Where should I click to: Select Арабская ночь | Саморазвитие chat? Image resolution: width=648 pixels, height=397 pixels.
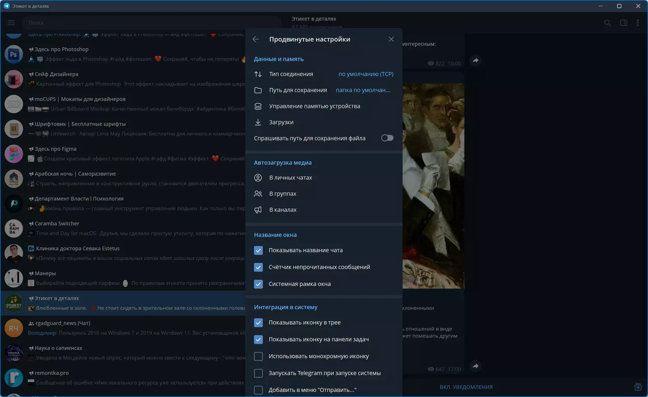123,179
